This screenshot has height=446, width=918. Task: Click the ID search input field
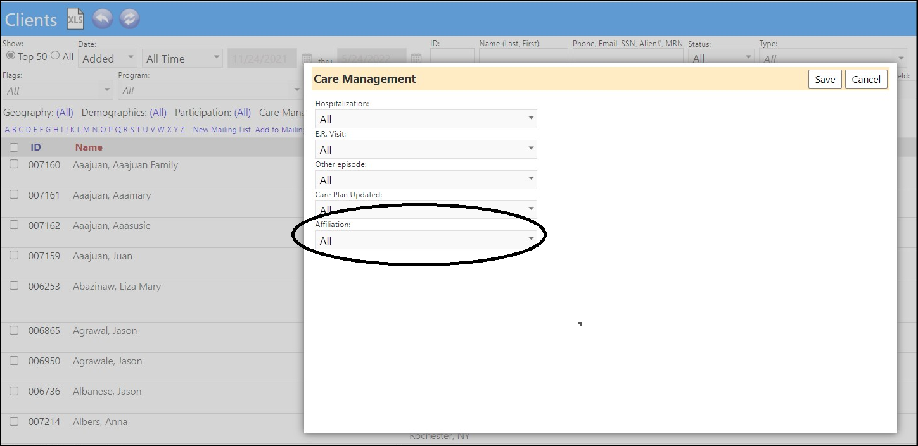click(452, 56)
